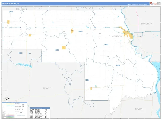Click the orange city square near 58520
Image resolution: width=162 pixels, height=121 pixels.
[64, 48]
